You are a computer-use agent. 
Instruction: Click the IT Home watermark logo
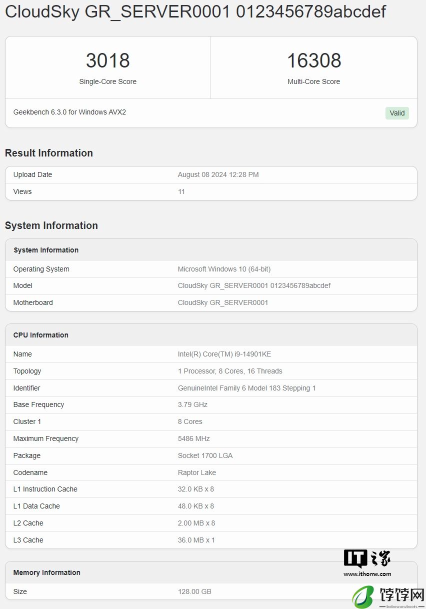[x=367, y=559]
